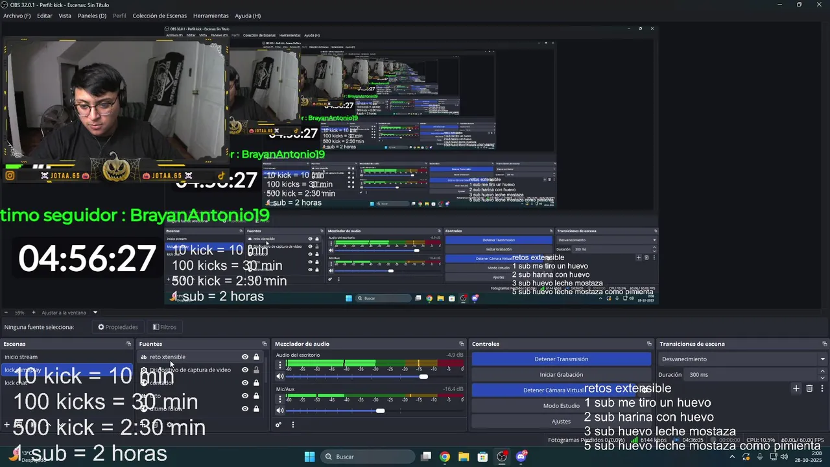The width and height of the screenshot is (830, 467).
Task: Open audio mixer menu beside gear
Action: [x=292, y=425]
